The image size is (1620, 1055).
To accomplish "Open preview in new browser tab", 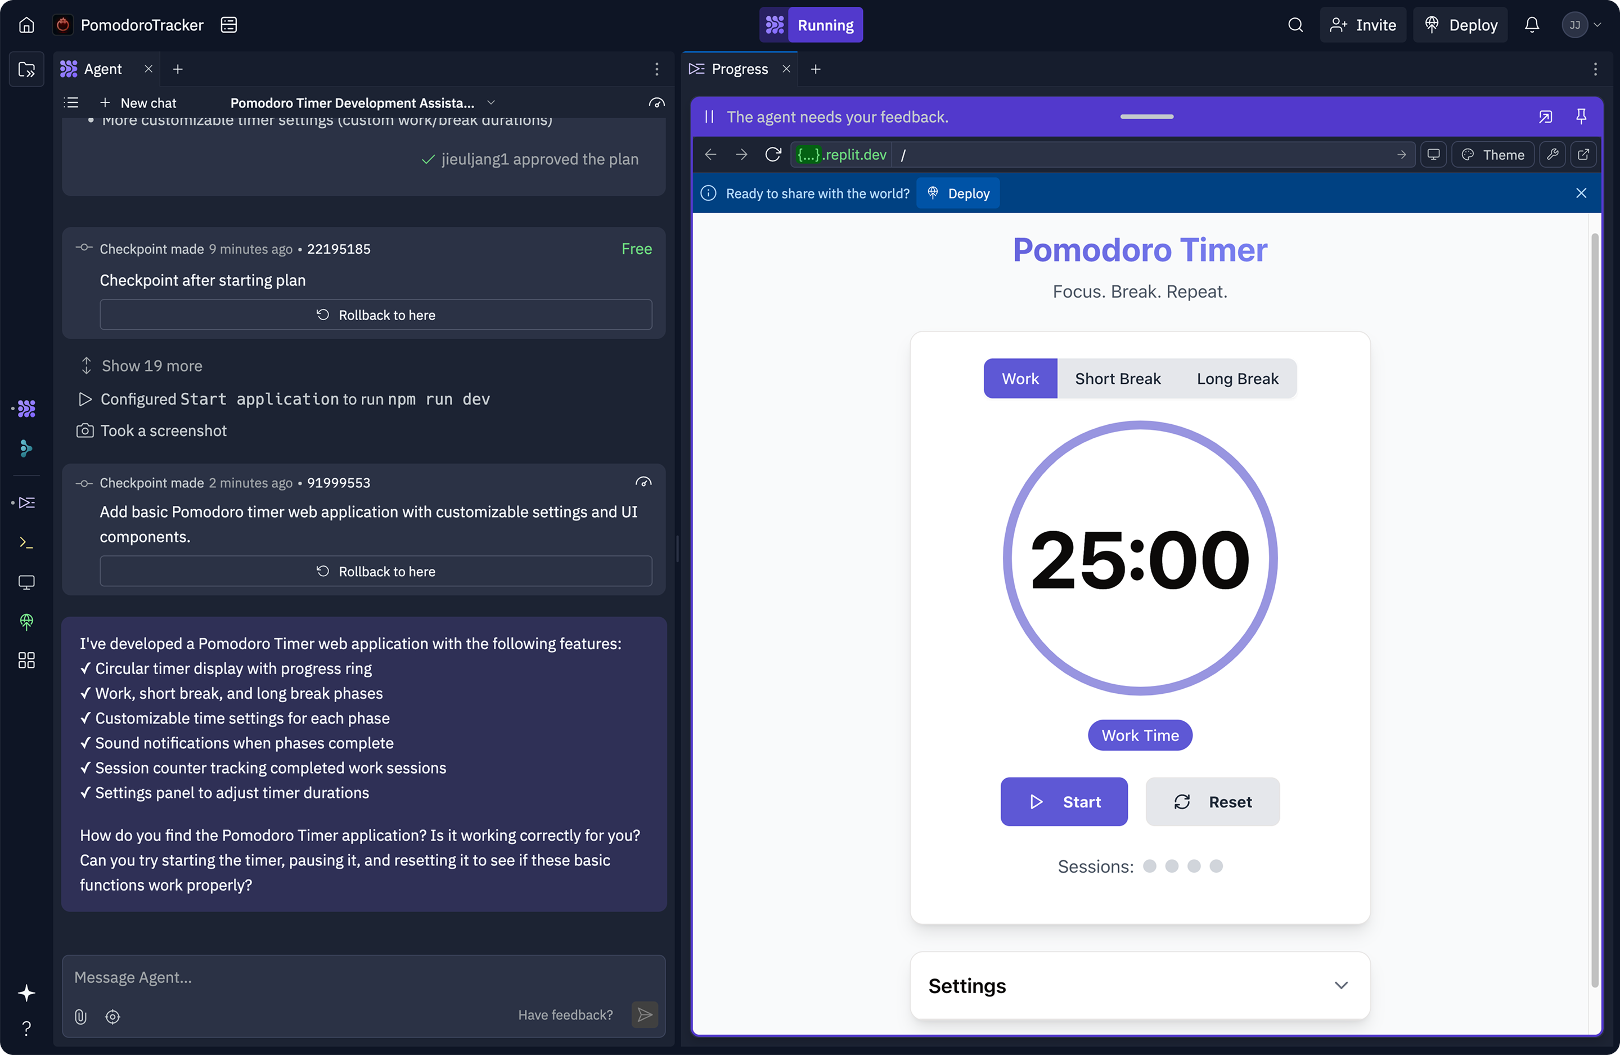I will (x=1583, y=155).
